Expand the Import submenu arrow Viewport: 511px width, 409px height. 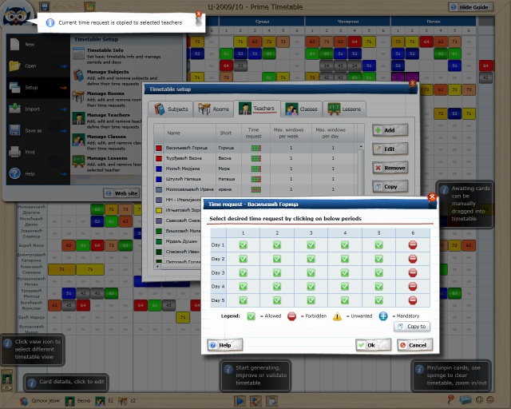[x=63, y=109]
